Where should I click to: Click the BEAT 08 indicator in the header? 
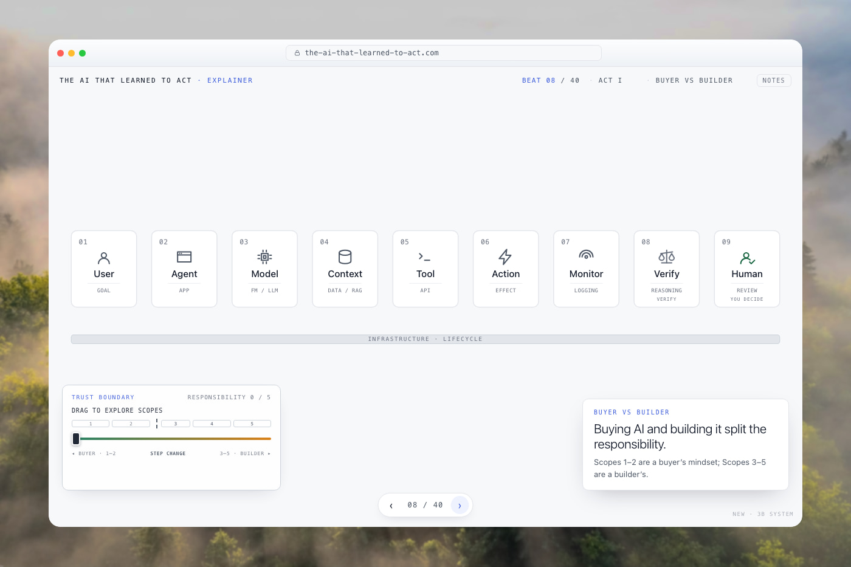(x=539, y=80)
